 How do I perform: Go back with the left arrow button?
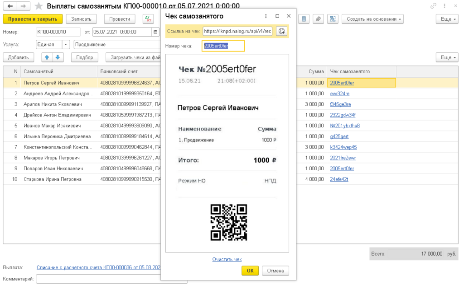pyautogui.click(x=10, y=6)
